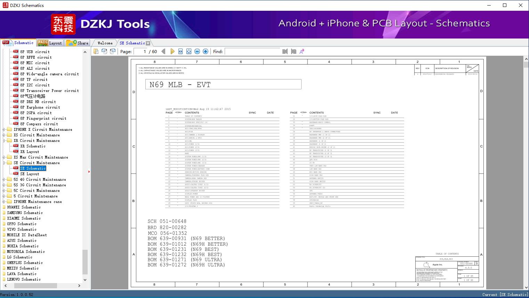Open the Welcome document tab

pos(105,43)
